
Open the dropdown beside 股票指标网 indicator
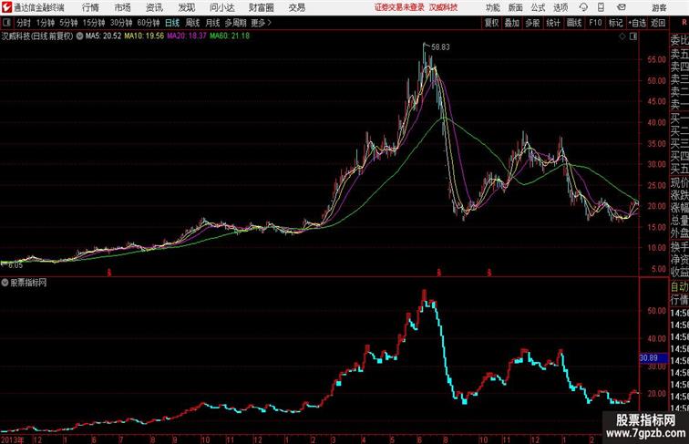(5, 283)
